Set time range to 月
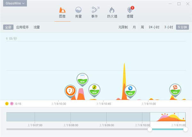 134,27
